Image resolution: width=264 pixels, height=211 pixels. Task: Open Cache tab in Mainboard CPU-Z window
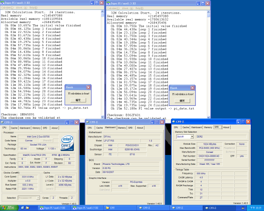[x=99, y=128]
